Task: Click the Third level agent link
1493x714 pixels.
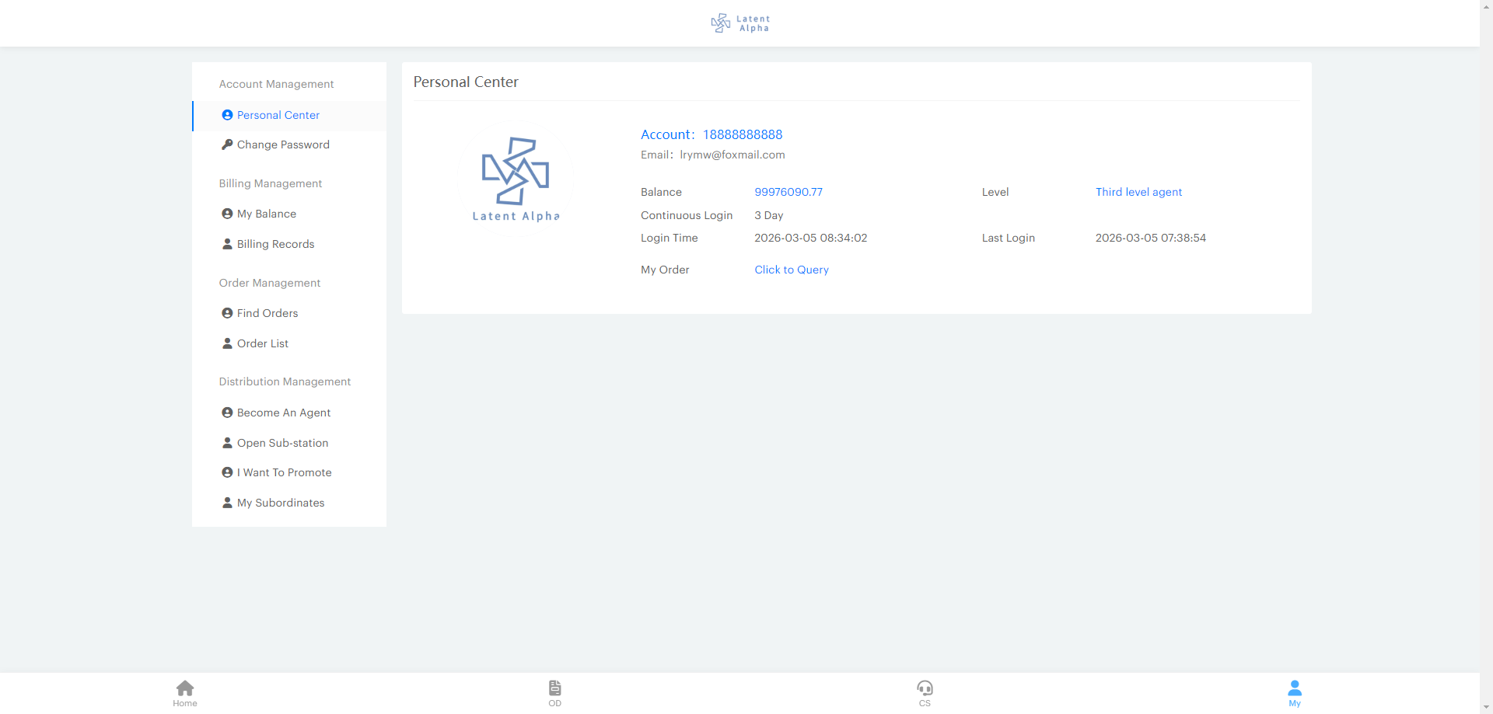Action: (x=1138, y=192)
